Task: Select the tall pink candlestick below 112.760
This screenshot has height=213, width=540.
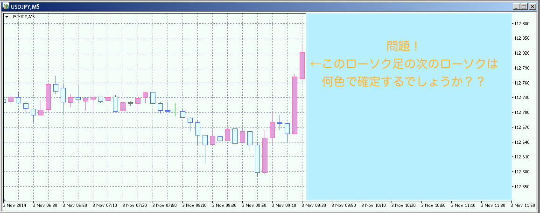Action: tap(295, 105)
